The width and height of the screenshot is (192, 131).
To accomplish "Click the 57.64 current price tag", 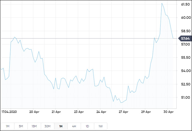I will pyautogui.click(x=185, y=38).
